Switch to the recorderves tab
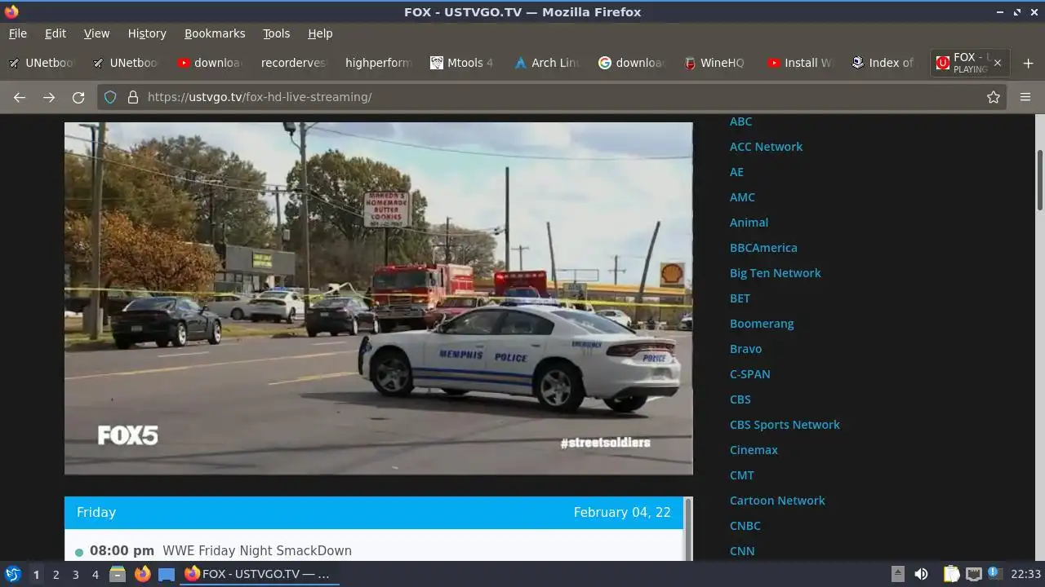Image resolution: width=1045 pixels, height=587 pixels. click(294, 63)
